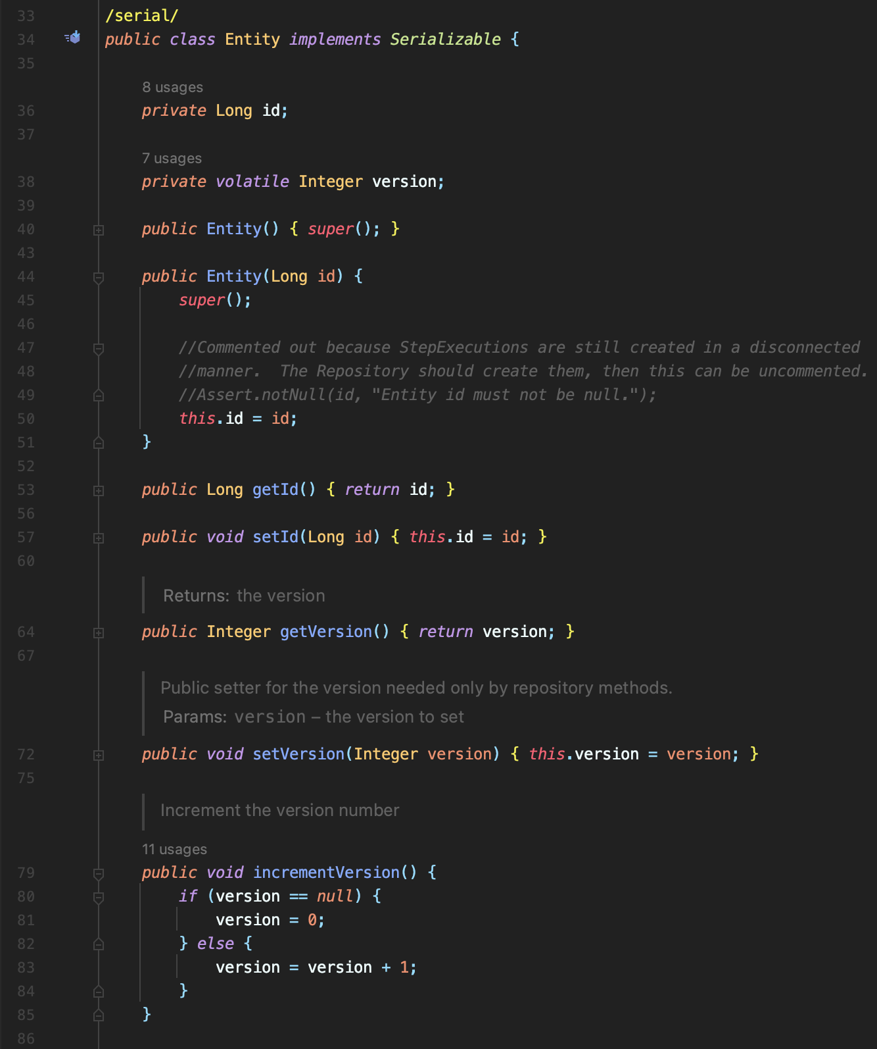Open the '11 usages' hint above incrementVersion
The height and width of the screenshot is (1049, 877).
point(174,849)
